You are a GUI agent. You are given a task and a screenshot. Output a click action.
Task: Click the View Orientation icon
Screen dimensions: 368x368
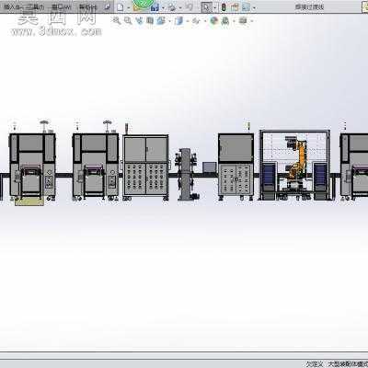click(x=161, y=20)
